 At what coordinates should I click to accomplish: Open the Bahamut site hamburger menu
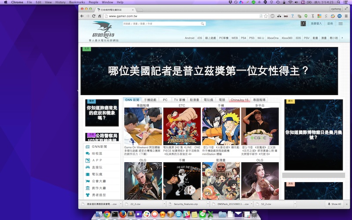tap(341, 24)
